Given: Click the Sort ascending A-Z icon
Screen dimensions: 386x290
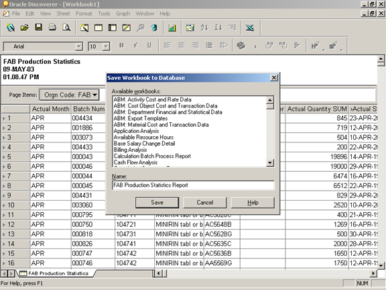Looking at the screenshot, I should click(x=204, y=28).
